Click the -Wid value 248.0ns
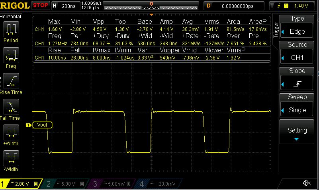 point(168,44)
